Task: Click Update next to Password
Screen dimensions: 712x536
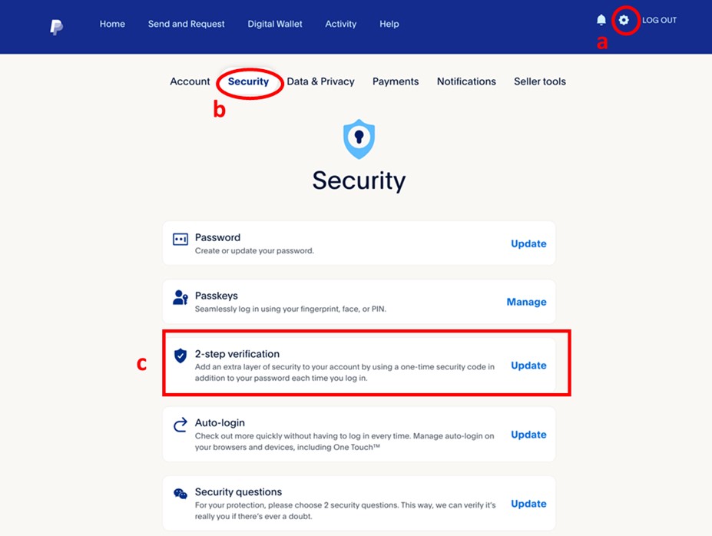Action: click(528, 243)
